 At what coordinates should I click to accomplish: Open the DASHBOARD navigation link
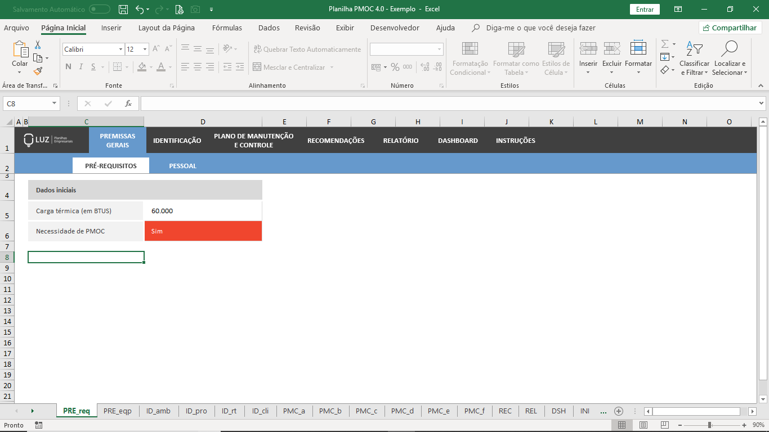458,141
